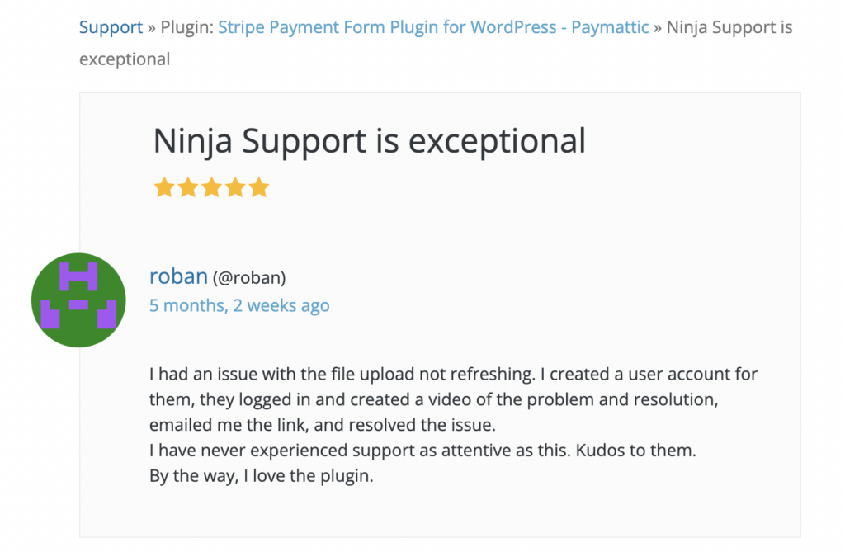Open the Stripe Payment Form Plugin breadcrumb link
Viewport: 845px width, 552px height.
pyautogui.click(x=433, y=28)
